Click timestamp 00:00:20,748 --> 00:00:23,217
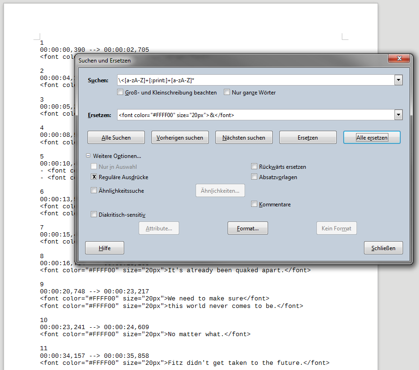This screenshot has width=419, height=370. click(x=95, y=291)
